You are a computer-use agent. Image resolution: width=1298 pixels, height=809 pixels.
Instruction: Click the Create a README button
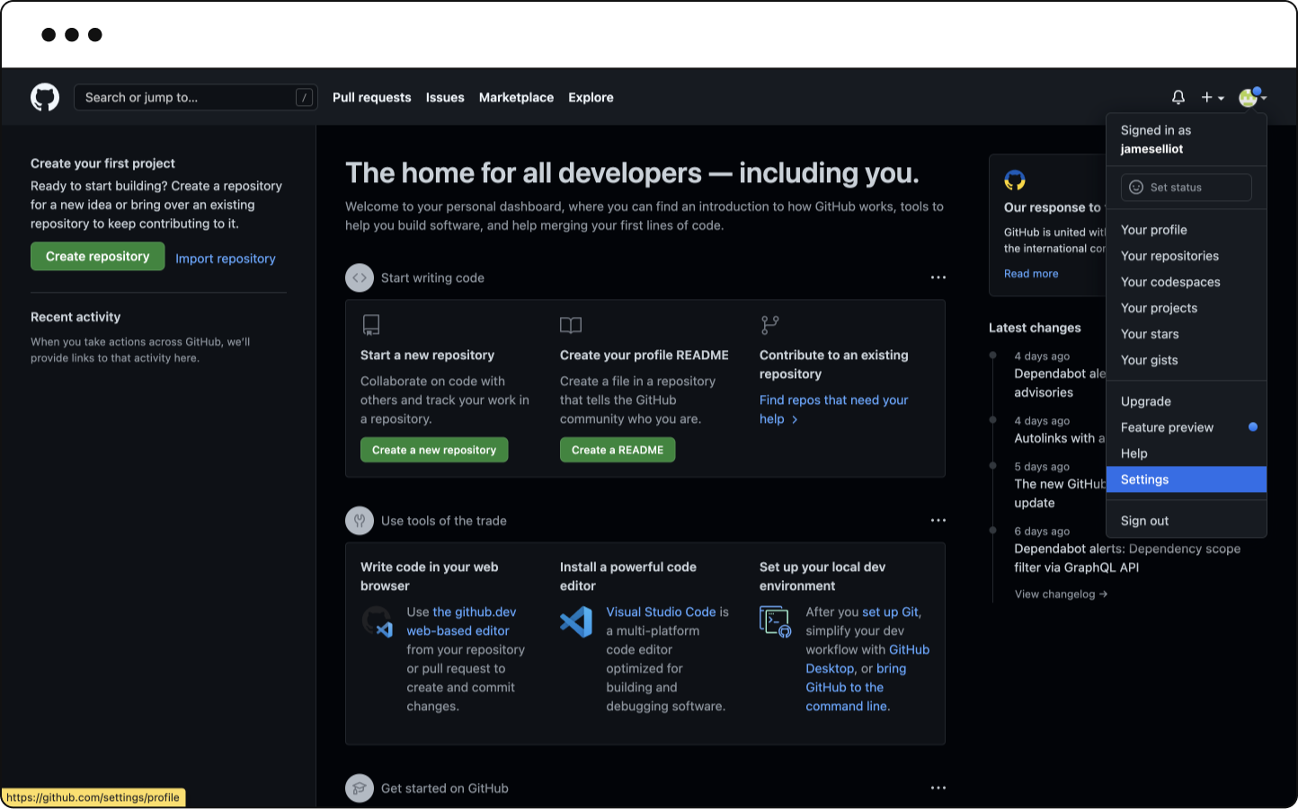(618, 450)
